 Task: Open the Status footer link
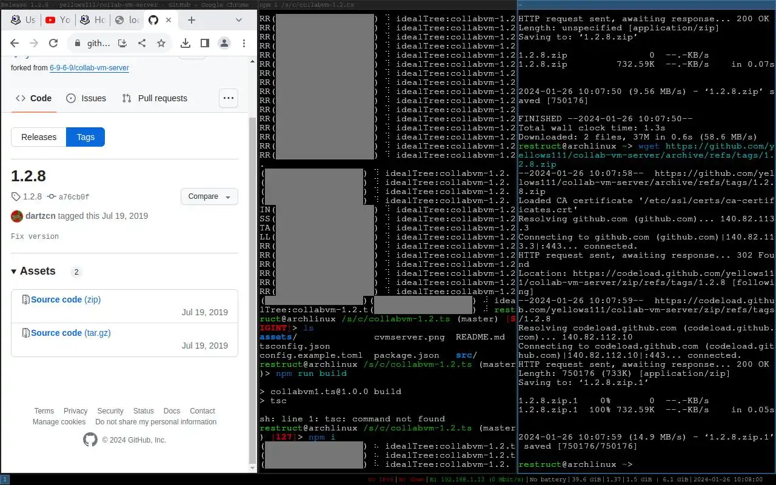click(144, 411)
